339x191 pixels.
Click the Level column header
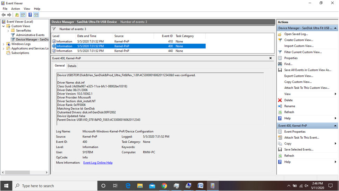(63, 36)
